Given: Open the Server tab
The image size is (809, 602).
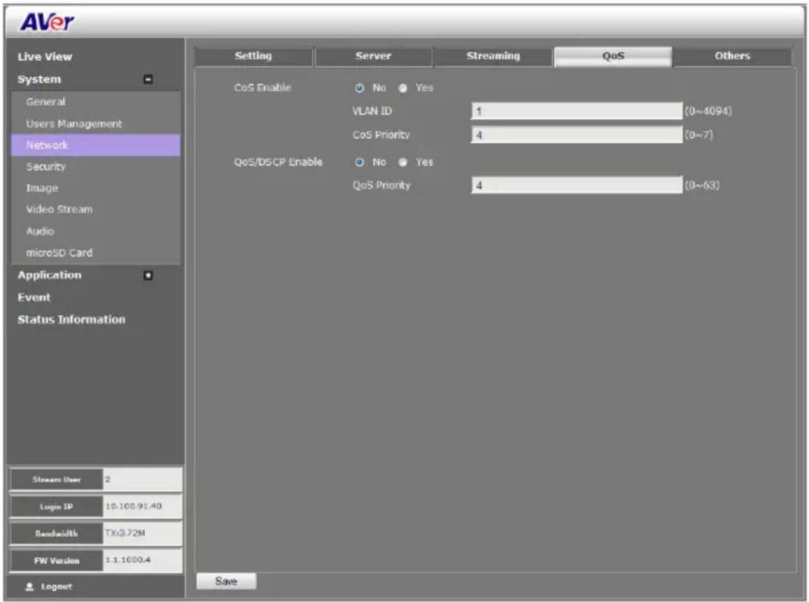Looking at the screenshot, I should click(374, 56).
